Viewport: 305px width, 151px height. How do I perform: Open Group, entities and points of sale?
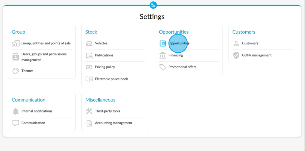click(x=46, y=43)
